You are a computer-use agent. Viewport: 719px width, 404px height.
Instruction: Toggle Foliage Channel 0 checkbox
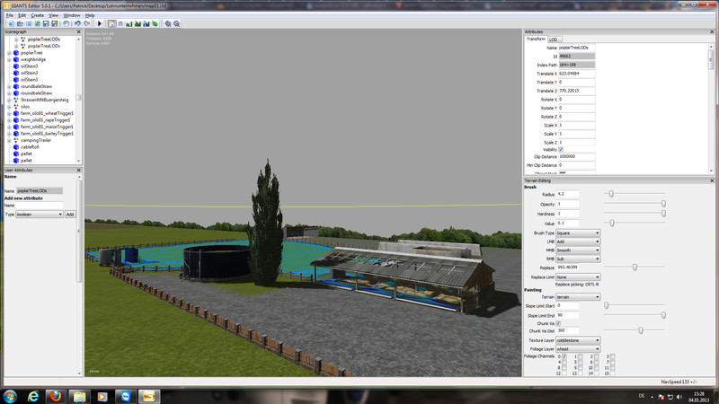click(x=564, y=356)
